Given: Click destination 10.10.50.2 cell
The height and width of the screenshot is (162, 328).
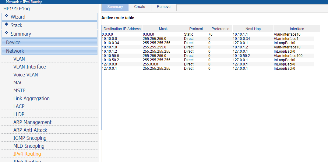Looking at the screenshot, I should [x=111, y=60].
